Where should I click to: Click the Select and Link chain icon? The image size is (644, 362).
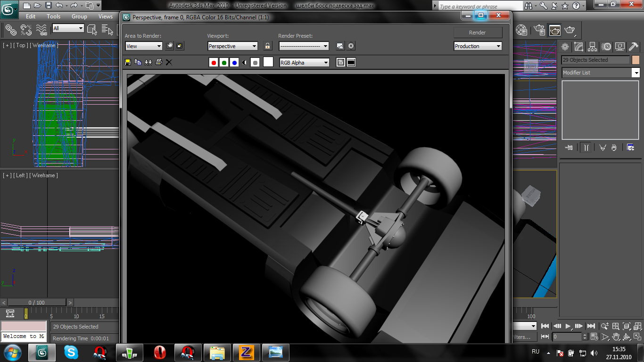tap(10, 30)
